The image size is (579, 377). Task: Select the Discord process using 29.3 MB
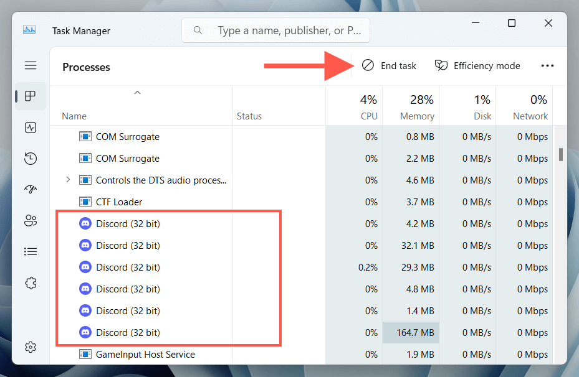tap(301, 267)
